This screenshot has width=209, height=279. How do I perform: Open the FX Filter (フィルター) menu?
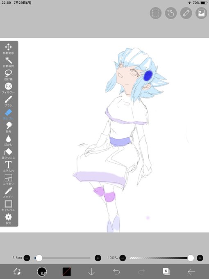[x=8, y=88]
